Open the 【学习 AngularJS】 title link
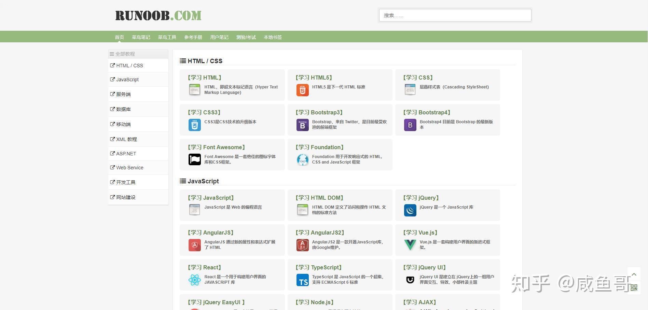Image resolution: width=648 pixels, height=310 pixels. pyautogui.click(x=210, y=232)
